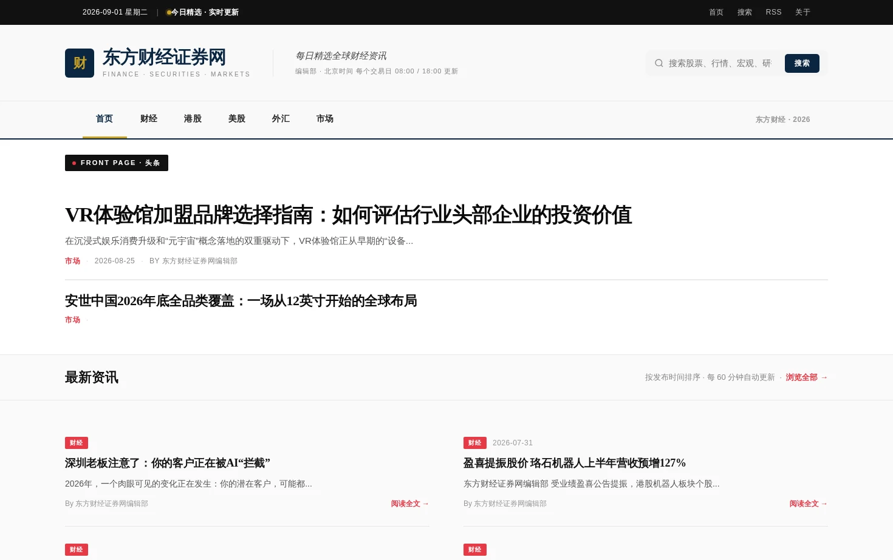Click the FRONT PAGE · 头条 badge
The height and width of the screenshot is (560, 893).
[117, 163]
